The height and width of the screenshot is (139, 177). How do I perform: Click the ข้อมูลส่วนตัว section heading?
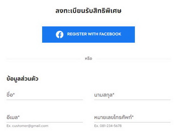[x=22, y=79]
